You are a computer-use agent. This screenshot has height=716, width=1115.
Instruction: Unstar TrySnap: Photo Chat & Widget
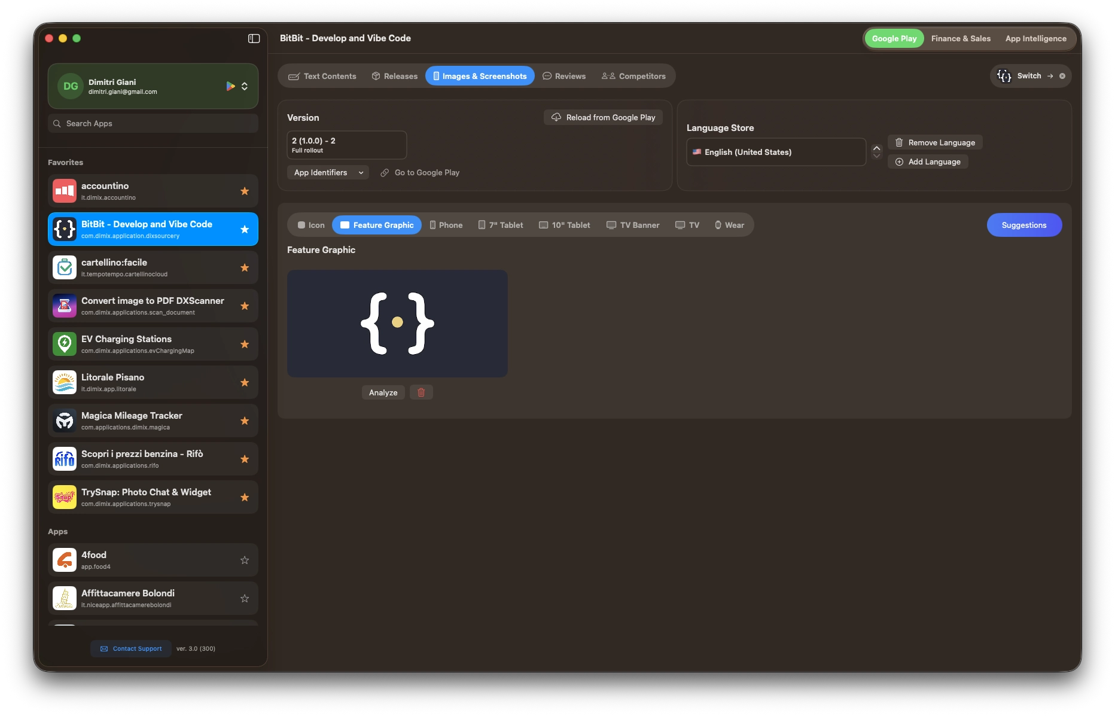click(245, 497)
